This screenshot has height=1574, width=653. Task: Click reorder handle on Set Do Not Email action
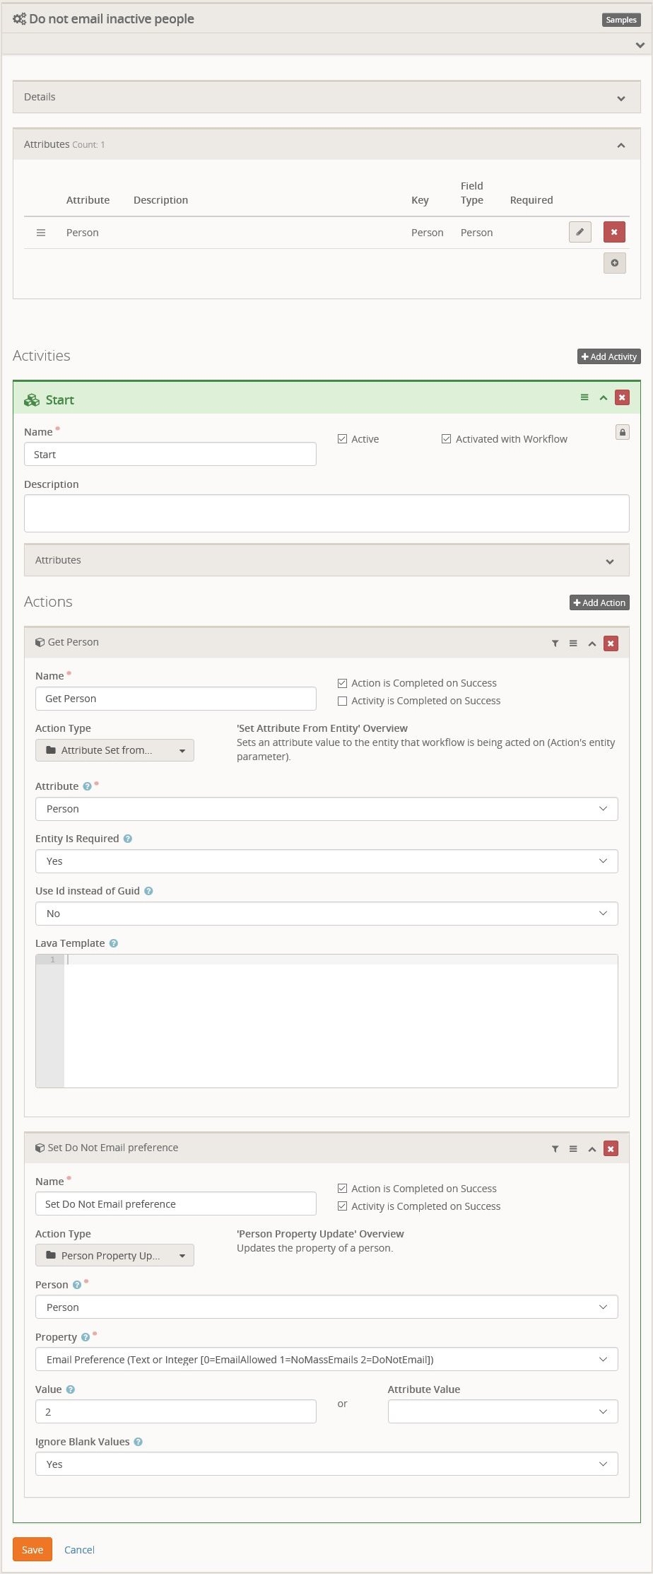click(x=573, y=1149)
